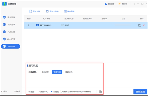Viewport: 148px width, 96px height.
Task: Click the 操作 column header
Action: 142,19
